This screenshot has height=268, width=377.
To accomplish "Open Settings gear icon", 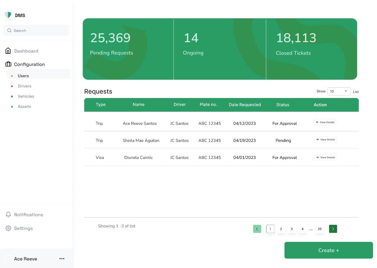I will click(8, 228).
